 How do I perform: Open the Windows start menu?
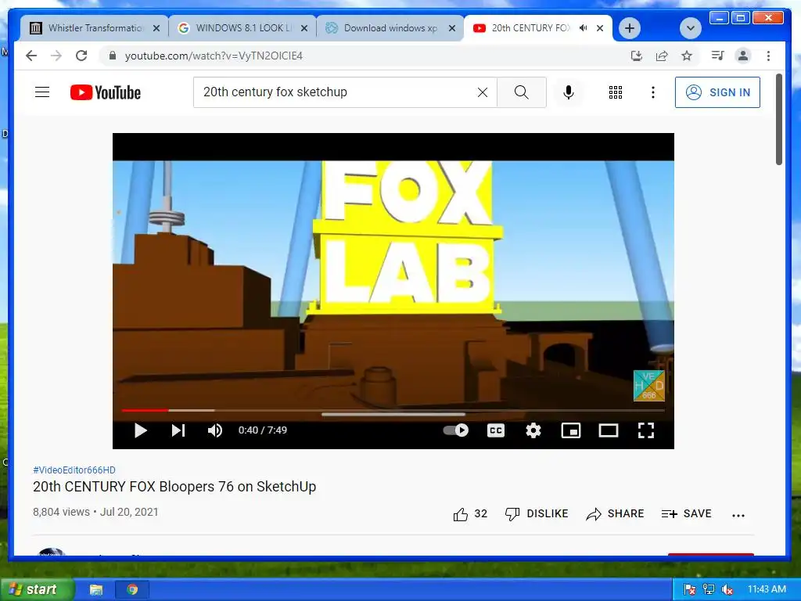tap(38, 589)
